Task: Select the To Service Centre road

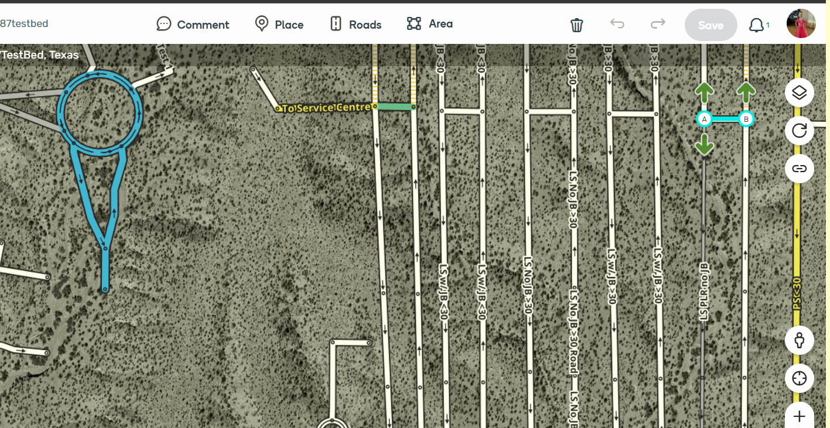Action: click(325, 108)
